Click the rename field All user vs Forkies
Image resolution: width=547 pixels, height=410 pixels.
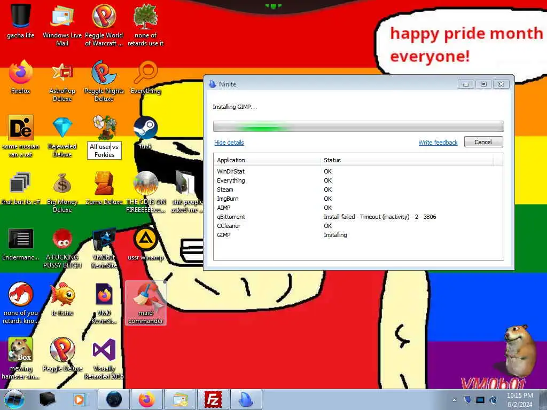coord(104,151)
